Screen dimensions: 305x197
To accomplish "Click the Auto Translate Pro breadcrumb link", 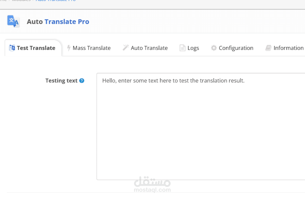I will click(x=56, y=1).
